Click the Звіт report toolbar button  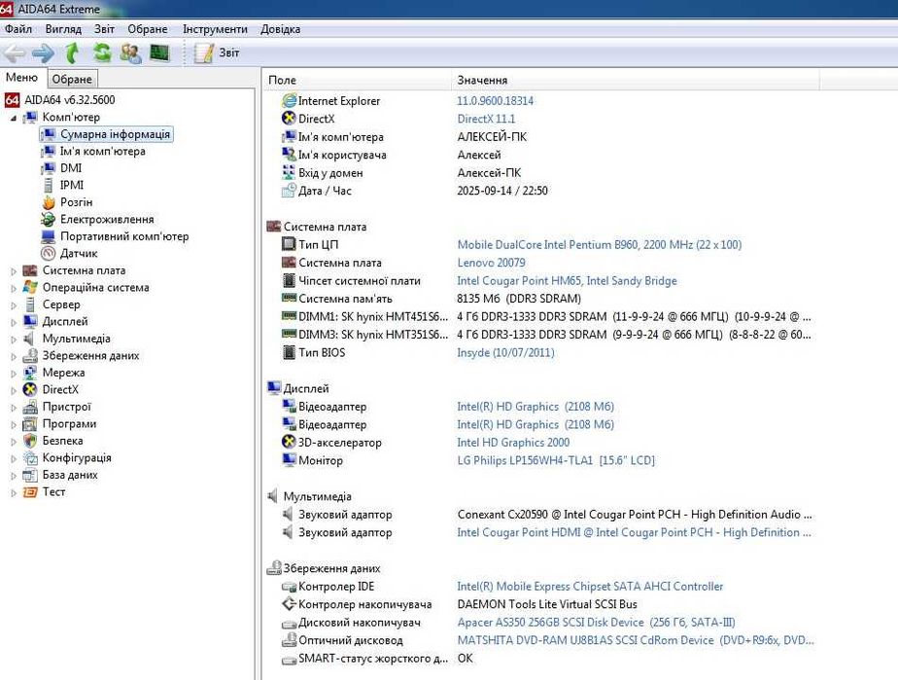217,53
